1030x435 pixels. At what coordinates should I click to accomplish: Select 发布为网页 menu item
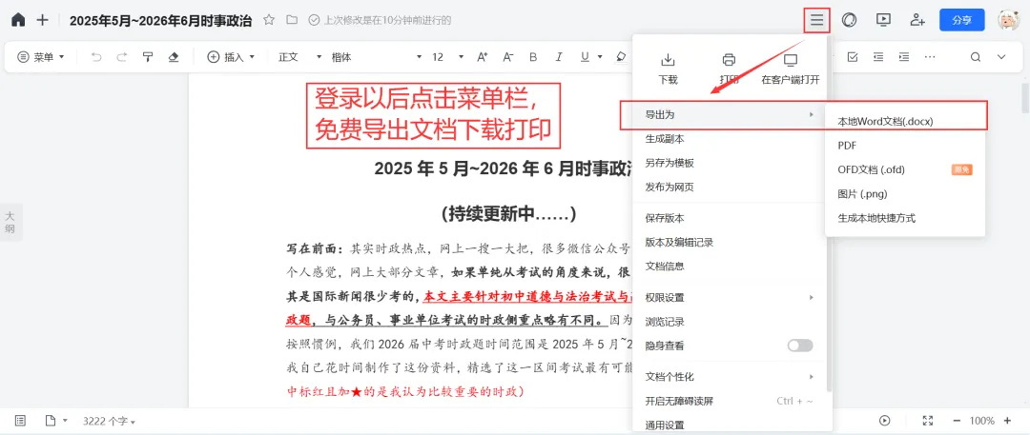tap(729, 188)
